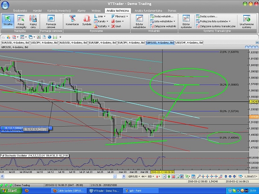The width and height of the screenshot is (259, 194).
Task: Select the Strzałka arrow tool
Action: point(8,21)
